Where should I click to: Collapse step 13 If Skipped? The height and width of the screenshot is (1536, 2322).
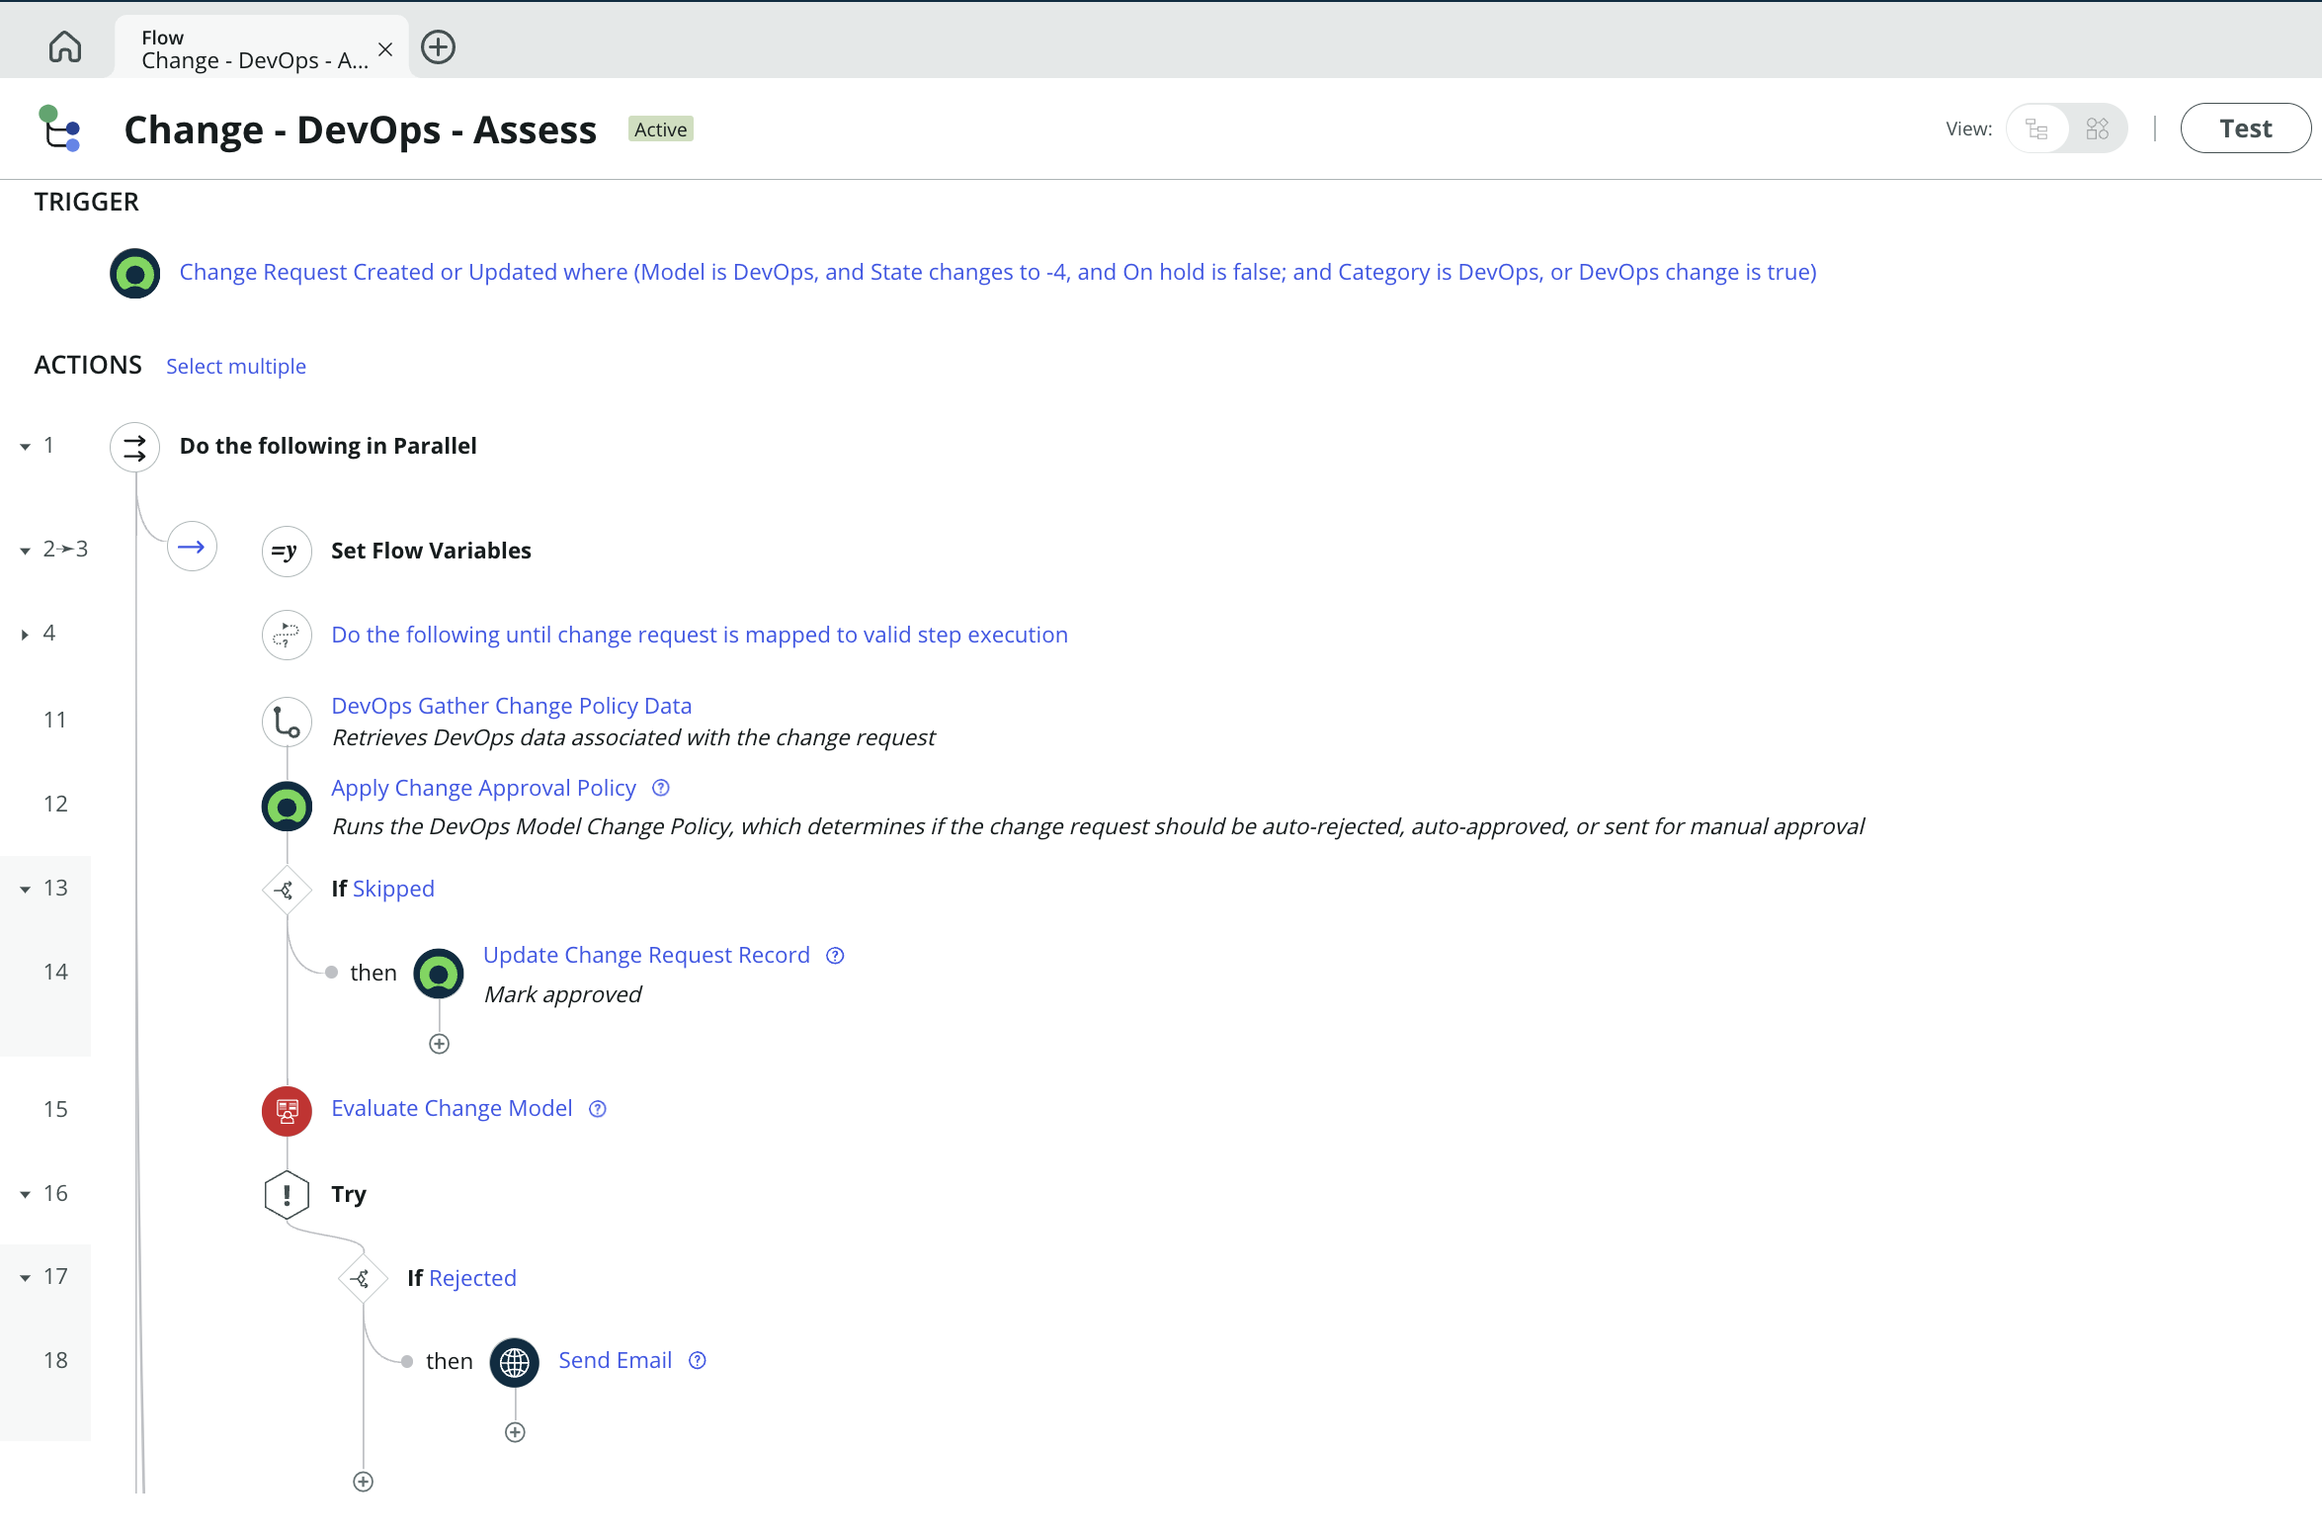pos(25,890)
